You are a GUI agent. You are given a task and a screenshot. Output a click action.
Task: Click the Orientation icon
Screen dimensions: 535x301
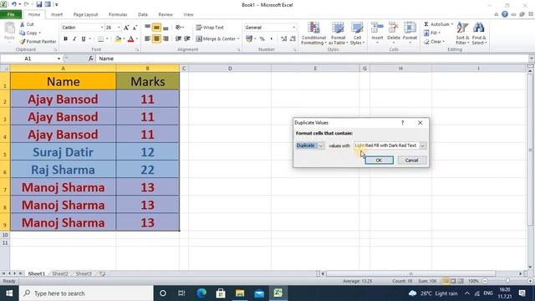tap(178, 28)
